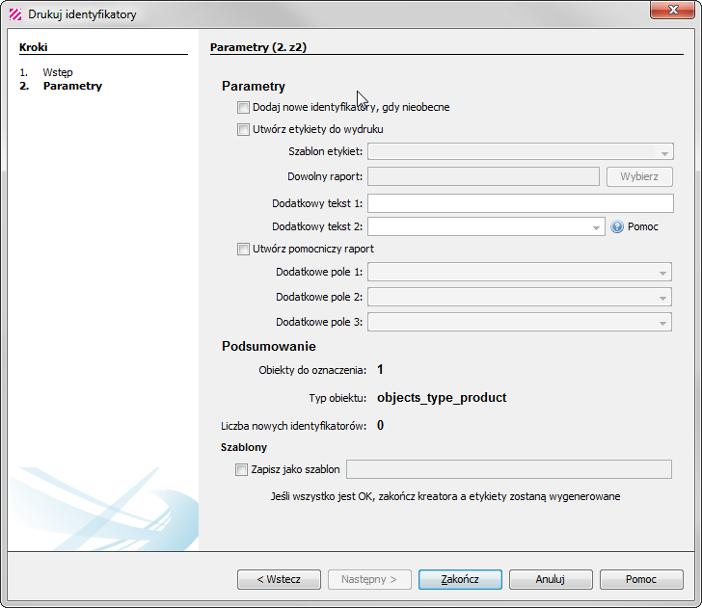Select step 'Wstęp' in Kroki list
The height and width of the screenshot is (608, 702).
pyautogui.click(x=58, y=72)
